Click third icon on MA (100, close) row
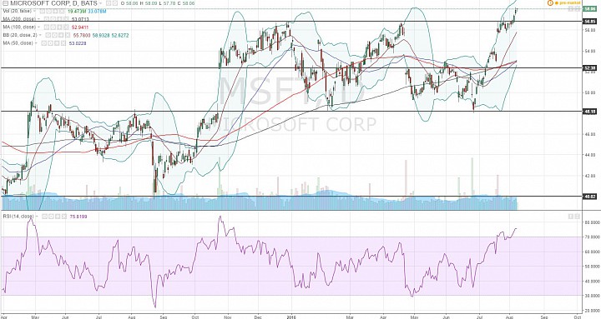The width and height of the screenshot is (601, 319). click(x=59, y=27)
